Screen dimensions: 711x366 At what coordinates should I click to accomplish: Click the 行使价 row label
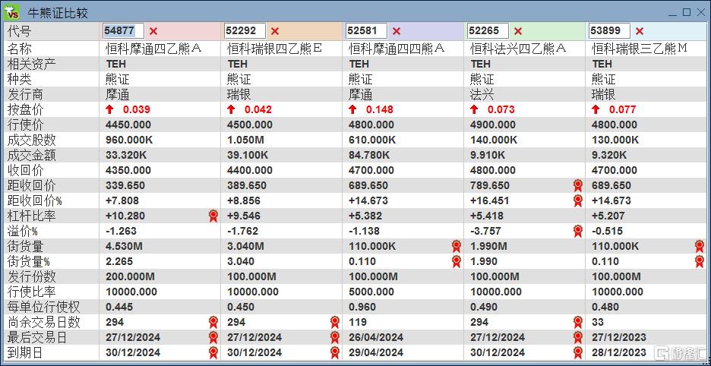coord(25,125)
